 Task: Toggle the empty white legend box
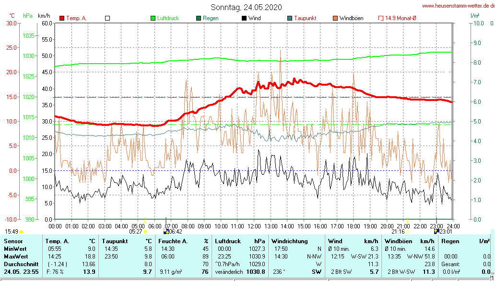click(x=107, y=18)
